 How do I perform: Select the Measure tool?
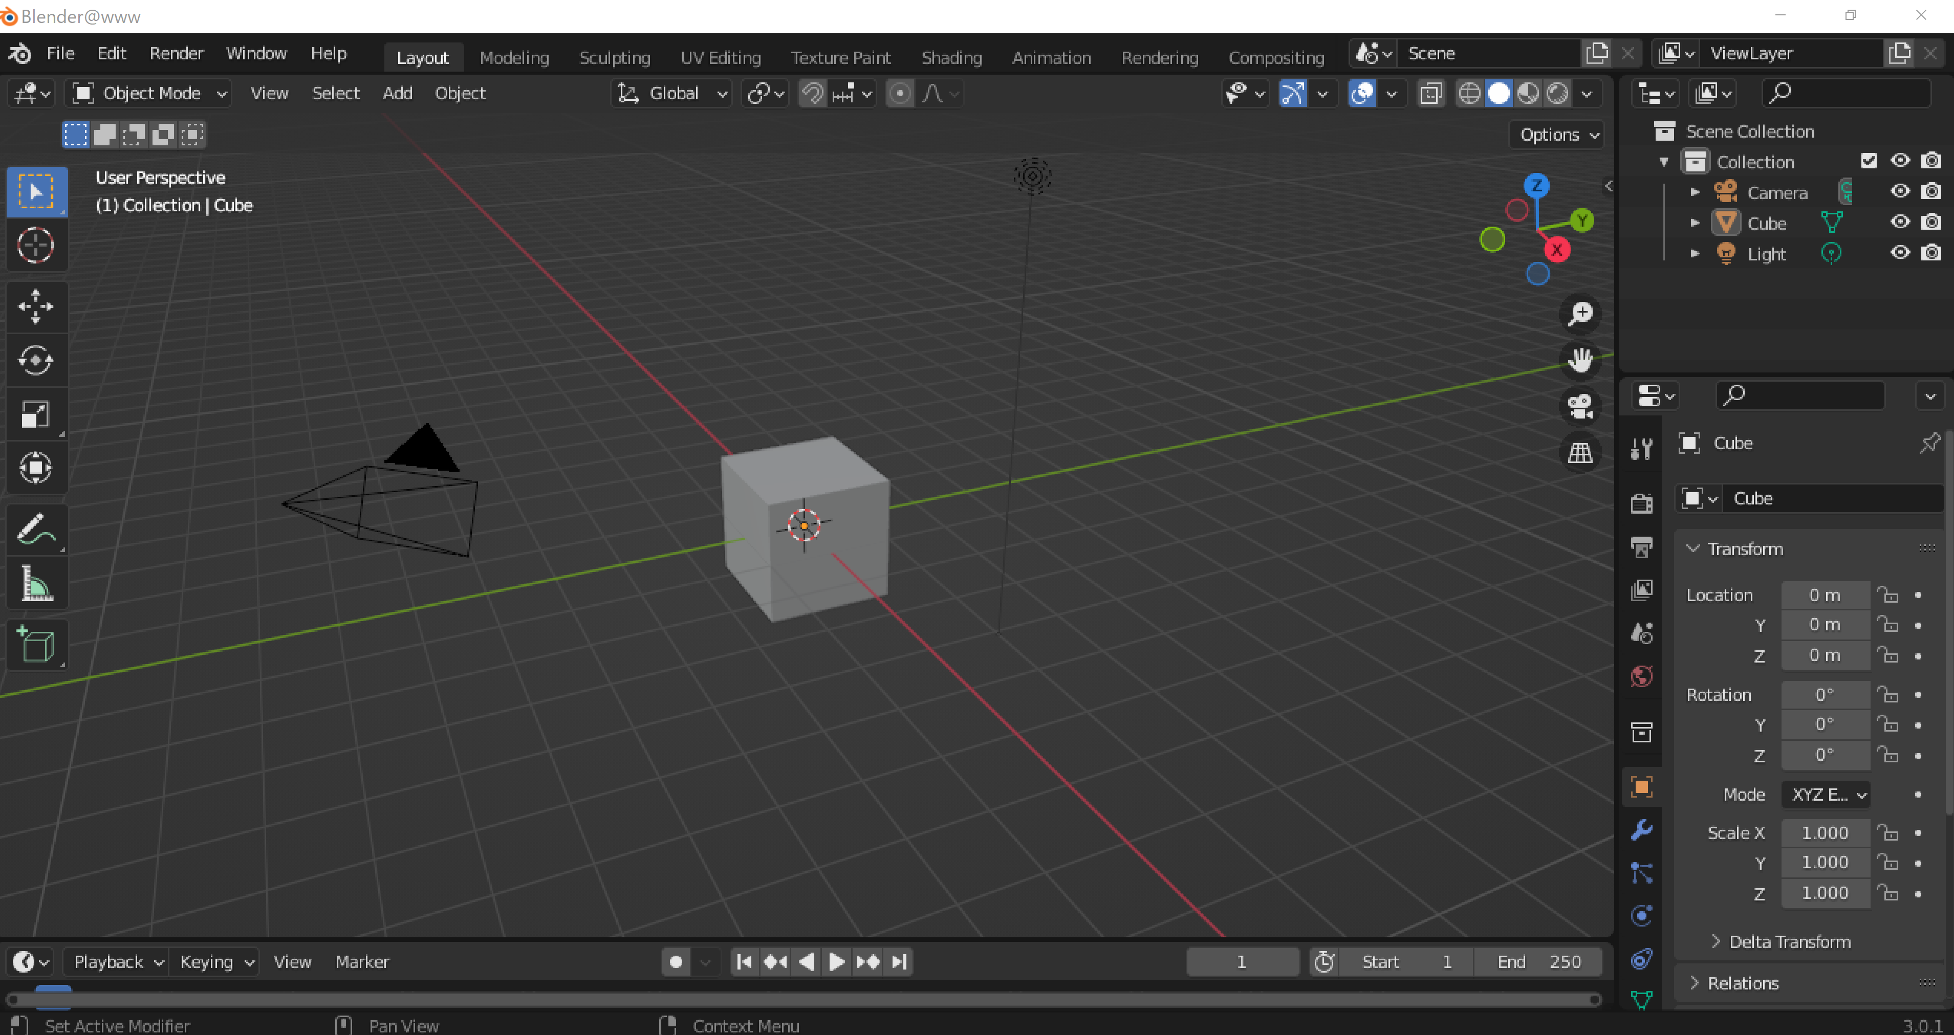[36, 584]
